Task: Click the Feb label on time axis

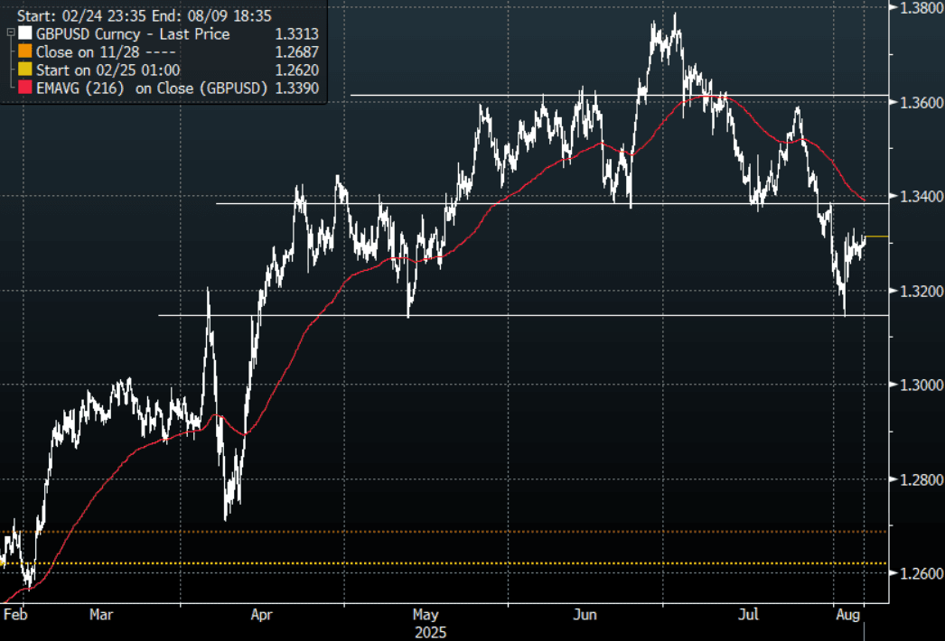Action: [x=15, y=615]
